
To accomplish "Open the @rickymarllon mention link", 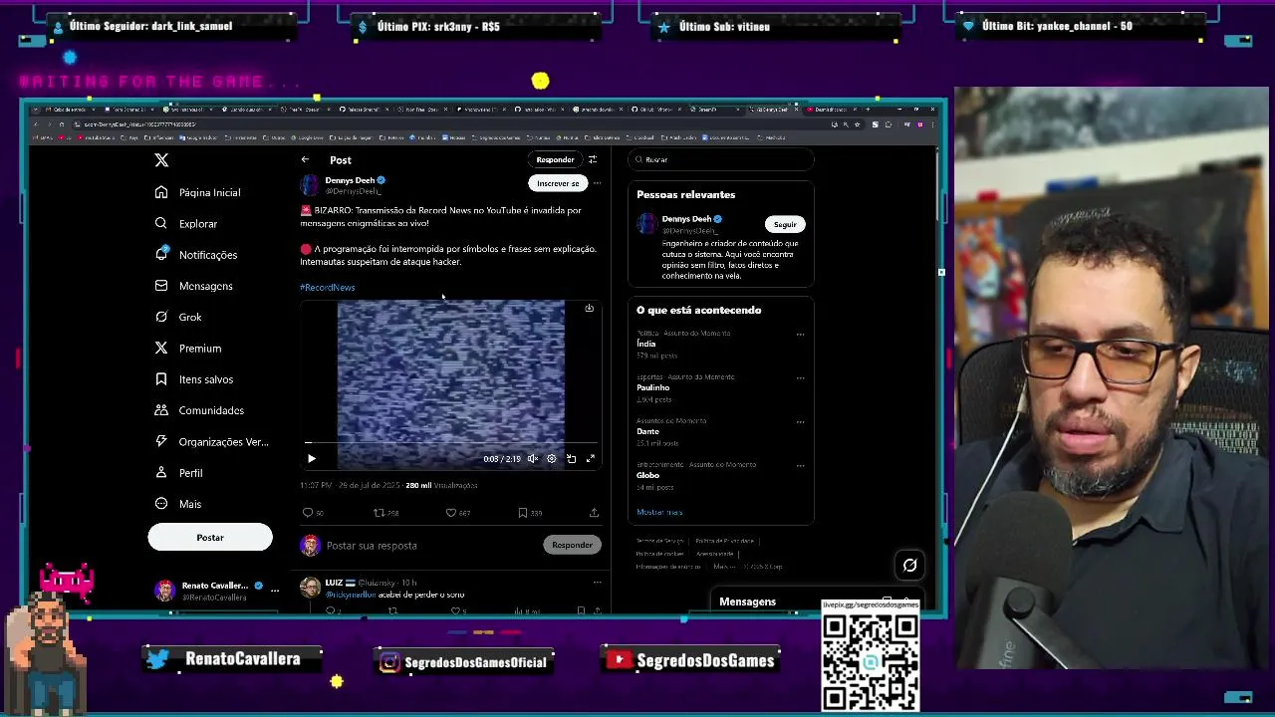I will coord(351,595).
